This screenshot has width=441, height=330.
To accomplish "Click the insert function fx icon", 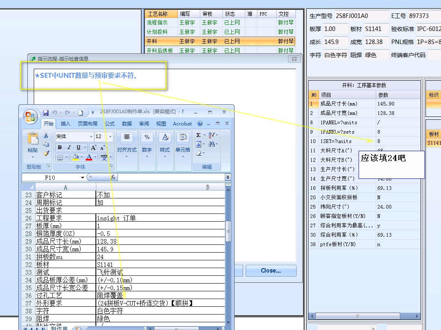I will [113, 177].
